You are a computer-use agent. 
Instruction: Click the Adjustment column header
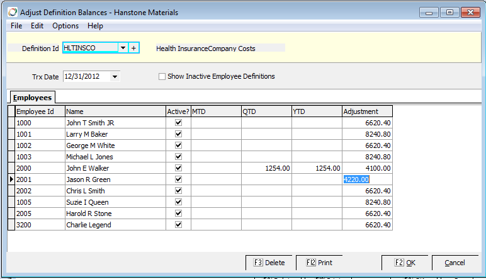click(x=367, y=111)
